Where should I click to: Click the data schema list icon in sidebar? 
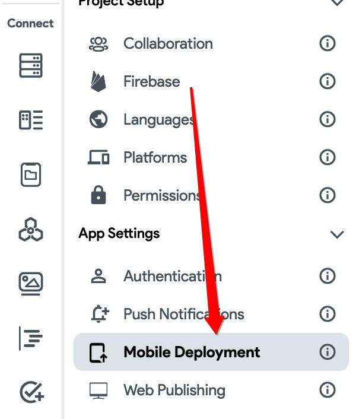(x=31, y=120)
